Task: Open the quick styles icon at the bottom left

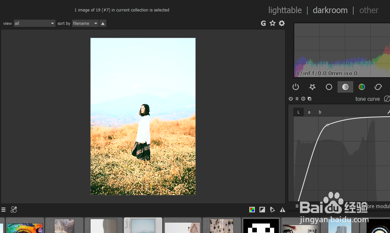Action: click(14, 210)
